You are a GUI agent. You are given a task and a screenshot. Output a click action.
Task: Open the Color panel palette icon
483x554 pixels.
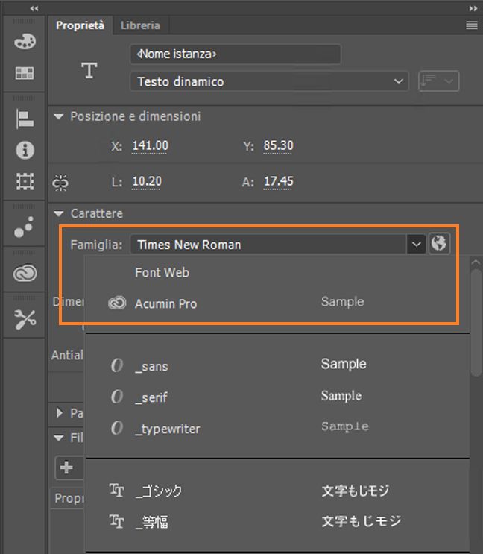point(25,41)
